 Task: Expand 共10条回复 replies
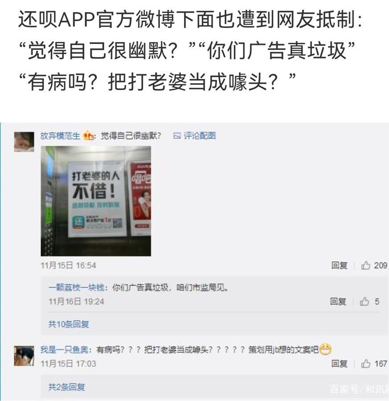pos(69,324)
